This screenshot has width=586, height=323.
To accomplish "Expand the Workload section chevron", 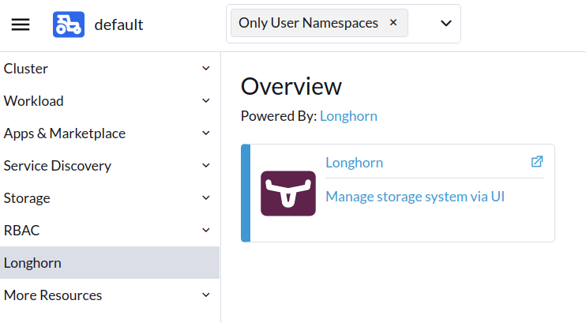I will coord(206,101).
